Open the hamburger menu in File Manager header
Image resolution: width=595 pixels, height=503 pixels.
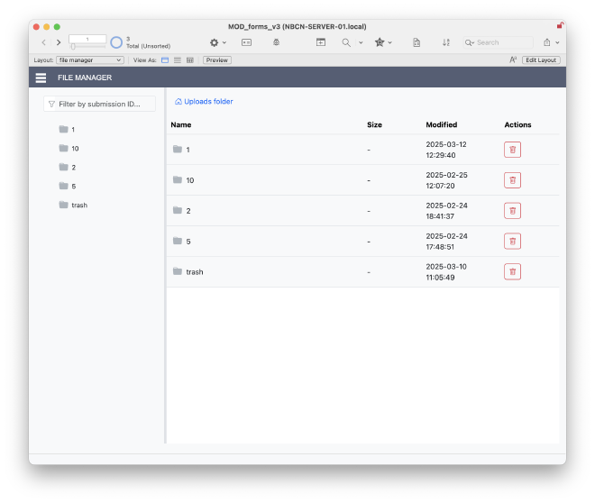point(41,78)
